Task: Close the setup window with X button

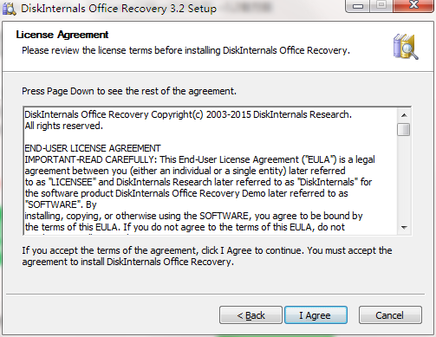Action: click(x=413, y=5)
